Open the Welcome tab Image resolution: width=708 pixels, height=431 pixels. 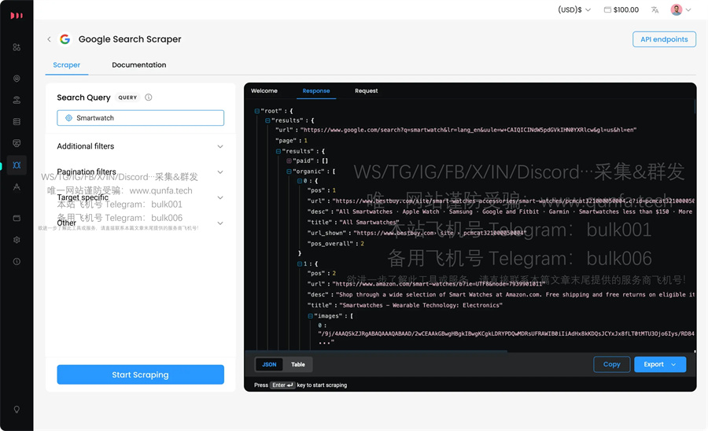click(264, 91)
